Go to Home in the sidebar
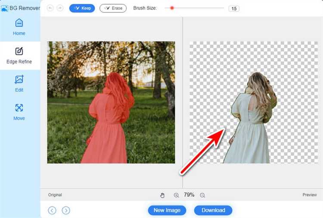323x218 pixels. point(19,27)
